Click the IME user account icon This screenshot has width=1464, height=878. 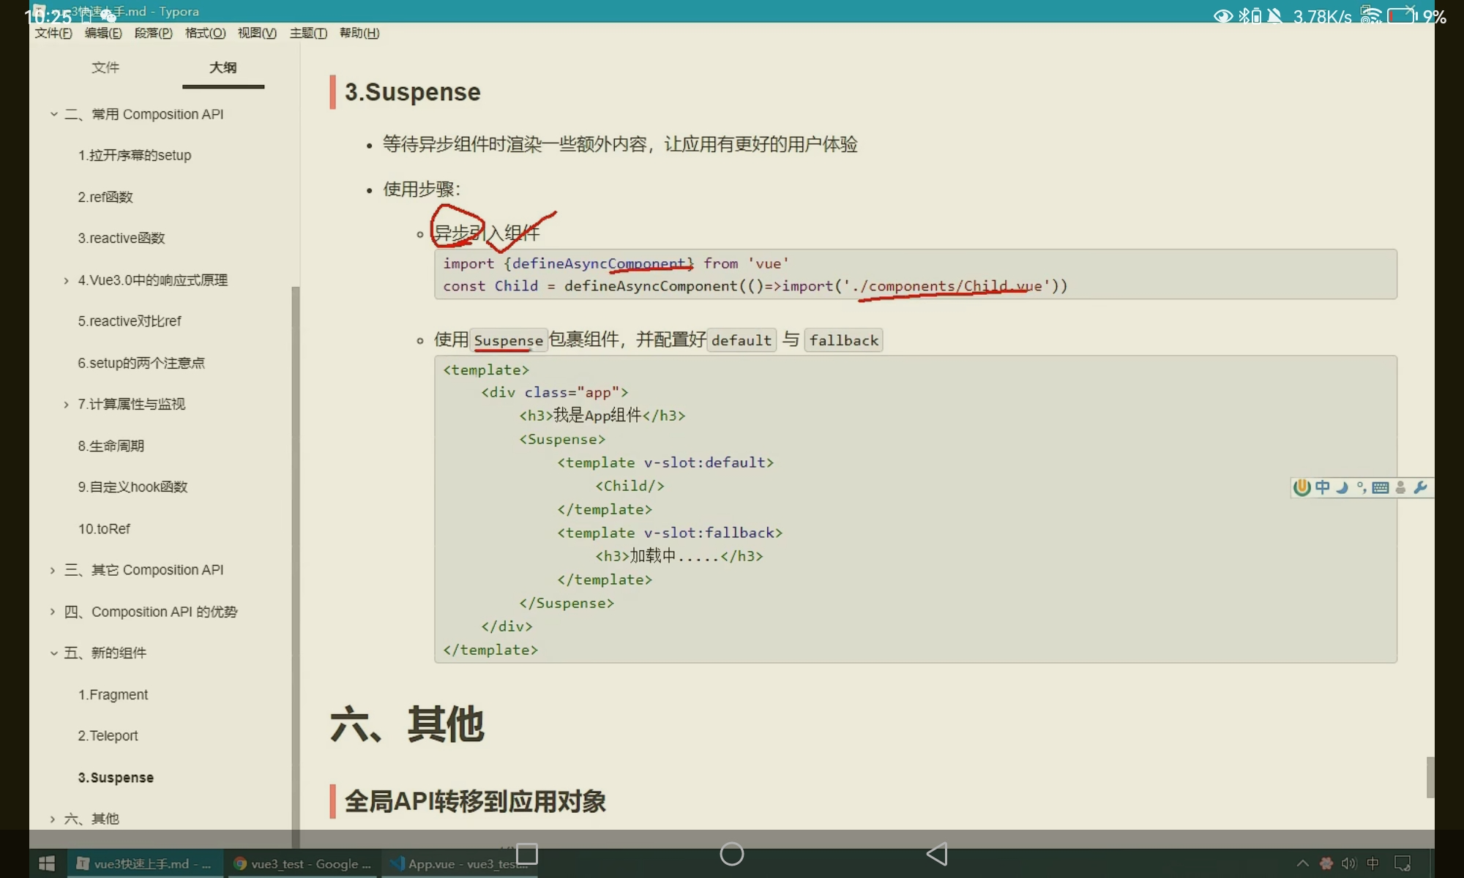pos(1400,487)
